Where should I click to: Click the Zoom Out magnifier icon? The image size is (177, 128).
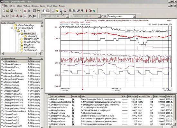pyautogui.click(x=74, y=11)
